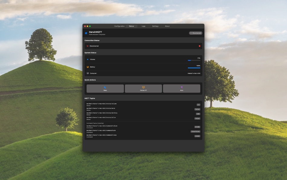Open the Logs tab
This screenshot has height=180, width=287.
click(x=143, y=26)
